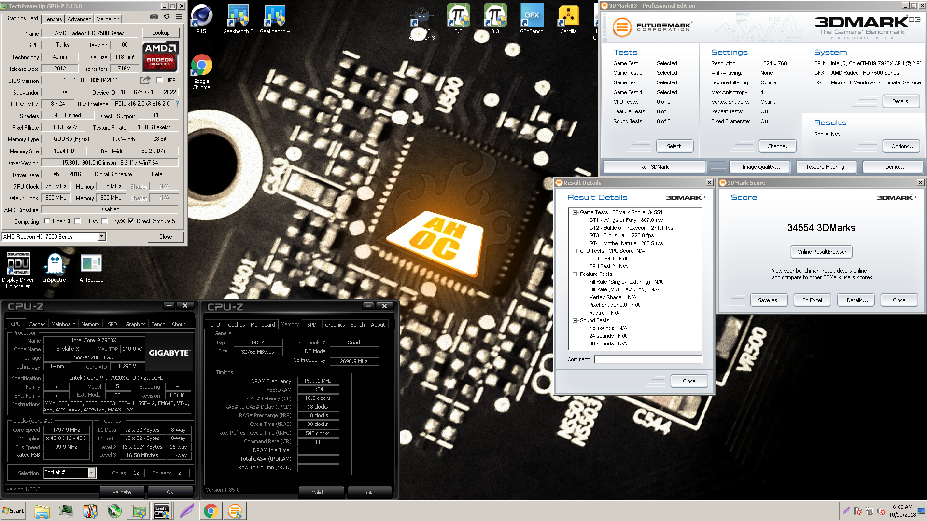
Task: Open the GFXBench desktop icon
Action: [532, 19]
